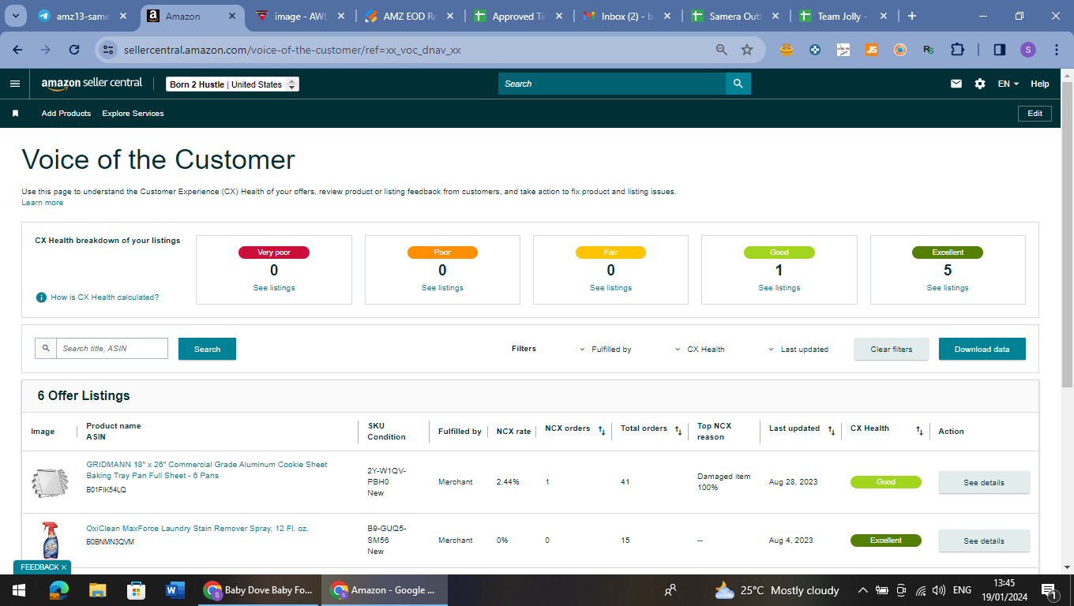This screenshot has width=1074, height=606.
Task: Open the Born 2 Hustle account switcher
Action: pyautogui.click(x=233, y=84)
